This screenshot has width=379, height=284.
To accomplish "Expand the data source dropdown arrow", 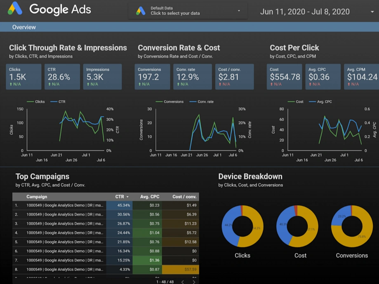I will 239,11.
